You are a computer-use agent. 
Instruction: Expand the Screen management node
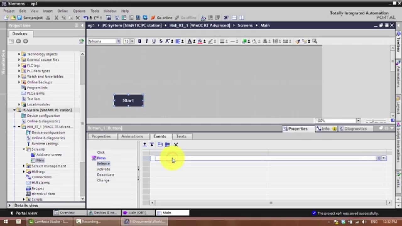[24, 166]
